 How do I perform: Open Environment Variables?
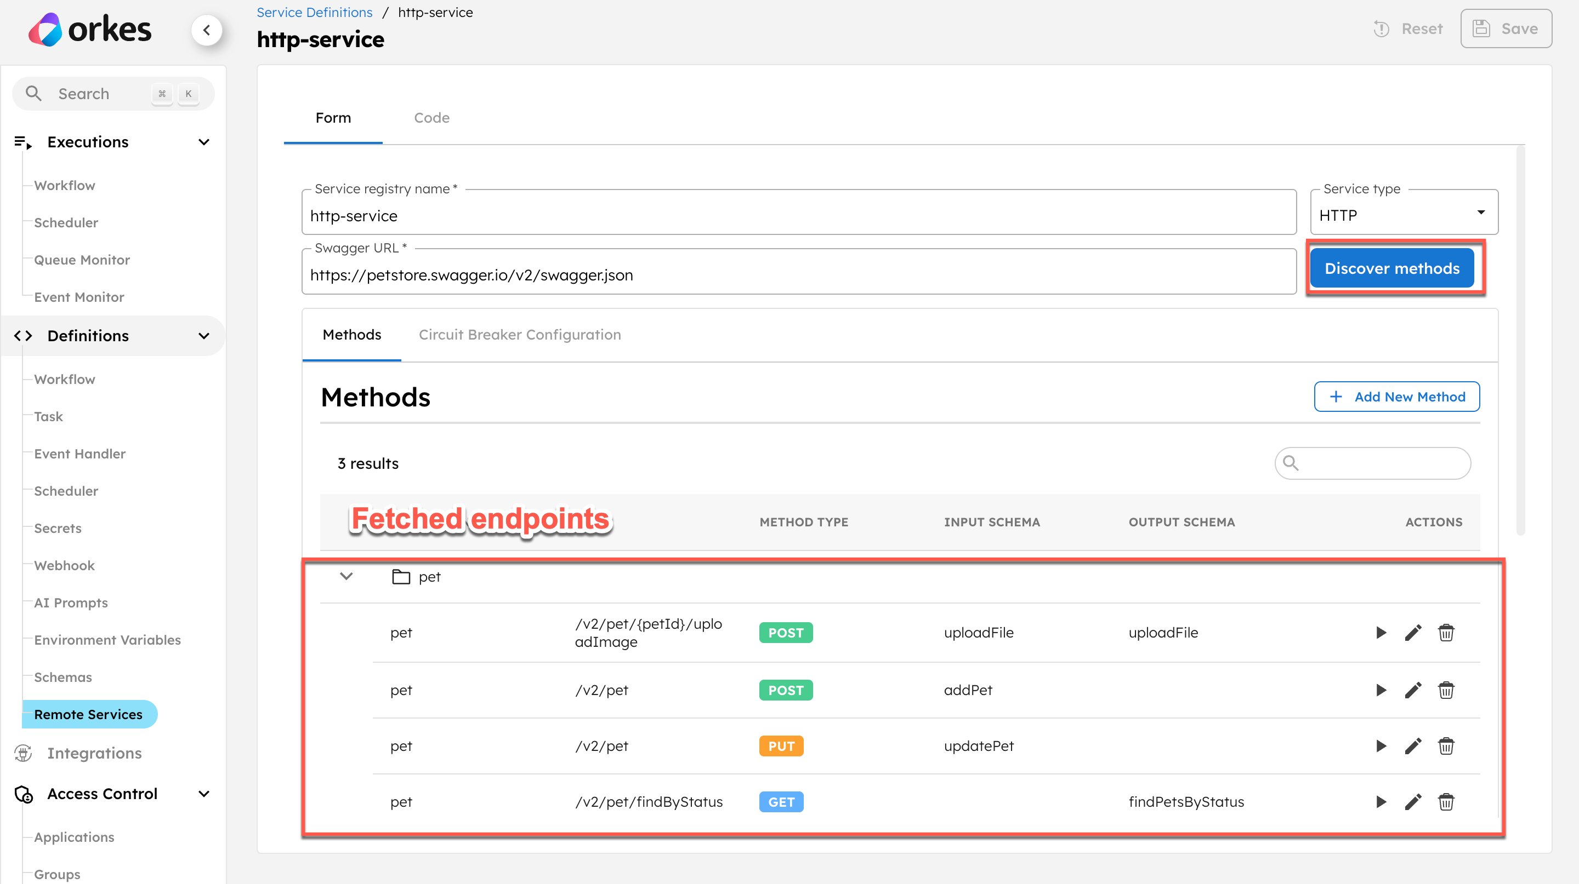pyautogui.click(x=107, y=640)
